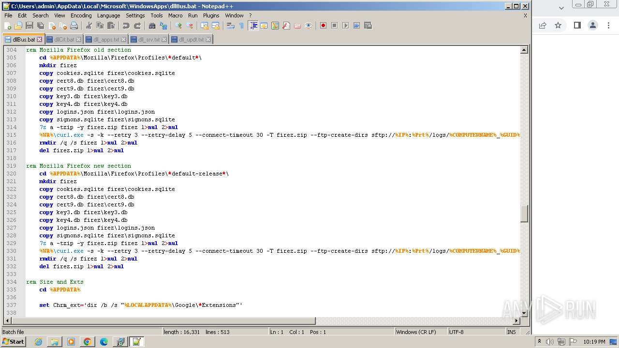The height and width of the screenshot is (348, 619).
Task: Click the Open file toolbar icon
Action: pyautogui.click(x=18, y=26)
